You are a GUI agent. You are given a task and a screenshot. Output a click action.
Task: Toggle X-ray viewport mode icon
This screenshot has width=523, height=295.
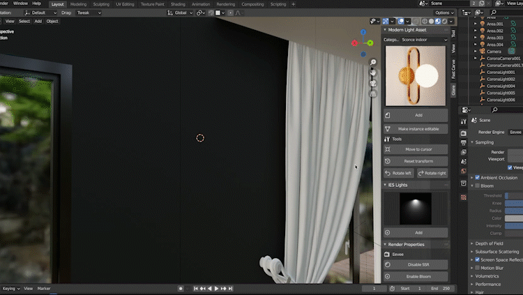coord(416,22)
